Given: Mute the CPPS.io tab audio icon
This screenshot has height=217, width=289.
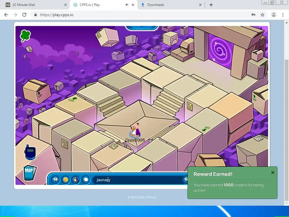Looking at the screenshot, I should 127,5.
